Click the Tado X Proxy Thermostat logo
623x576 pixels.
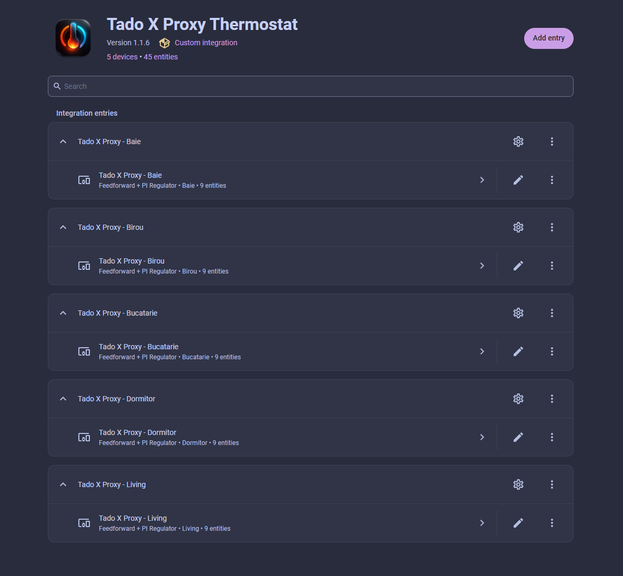pos(73,38)
